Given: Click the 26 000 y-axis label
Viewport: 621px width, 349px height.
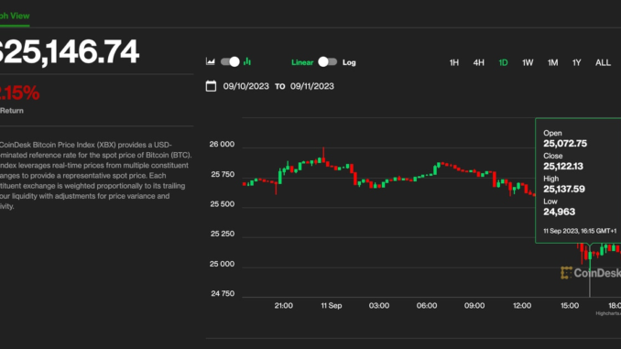Looking at the screenshot, I should [x=222, y=144].
